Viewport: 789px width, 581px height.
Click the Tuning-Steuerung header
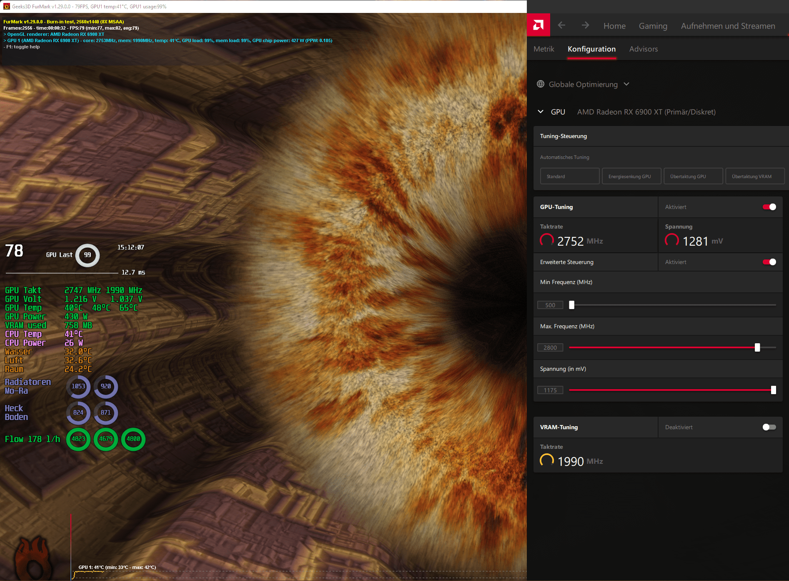tap(661, 136)
